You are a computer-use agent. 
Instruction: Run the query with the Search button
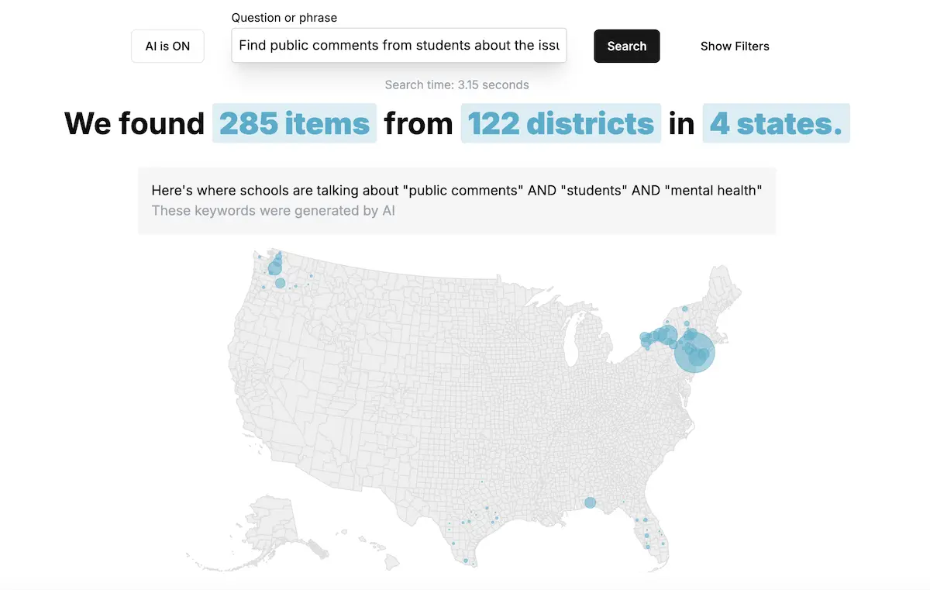pos(627,46)
